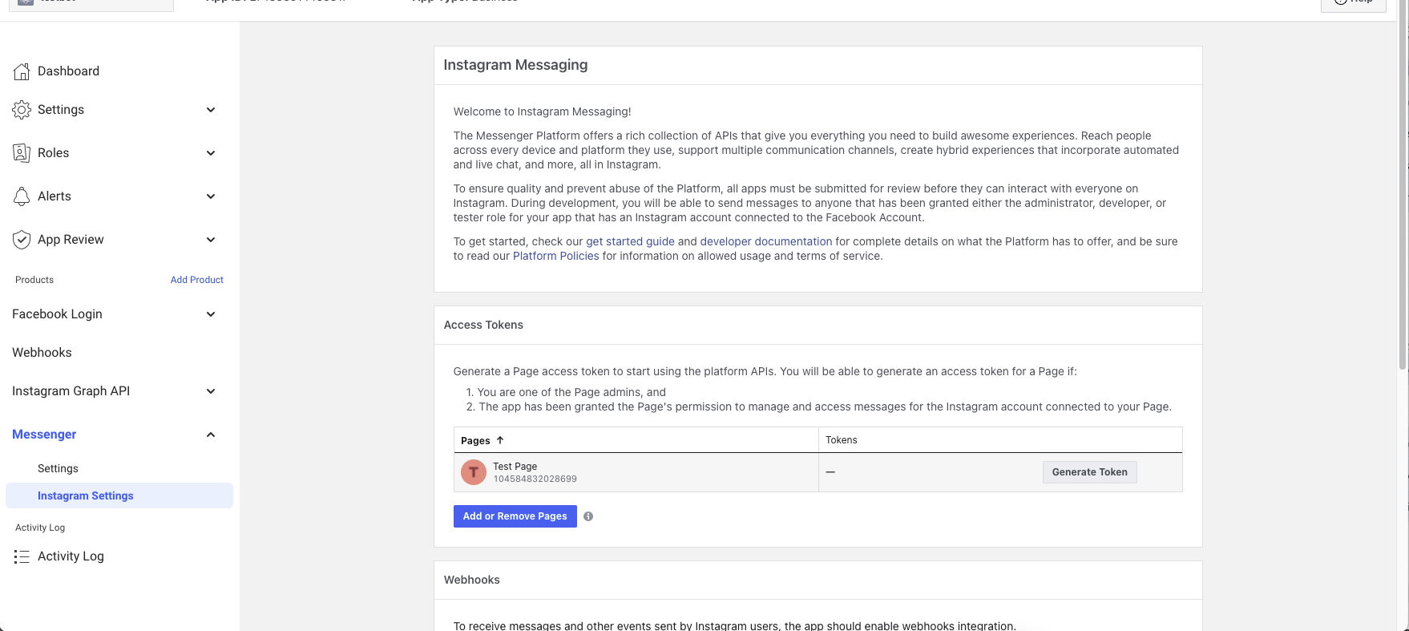1409x631 pixels.
Task: Click the Roles person icon
Action: pyautogui.click(x=22, y=153)
